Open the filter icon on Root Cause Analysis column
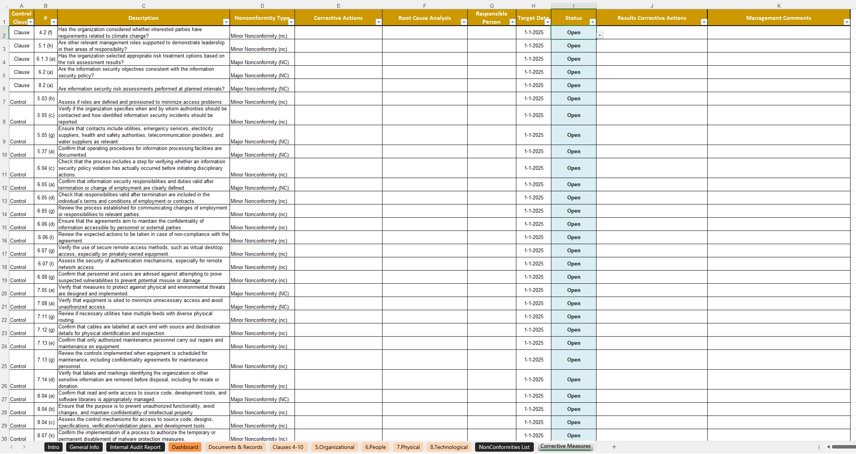The height and width of the screenshot is (454, 856). pos(464,22)
